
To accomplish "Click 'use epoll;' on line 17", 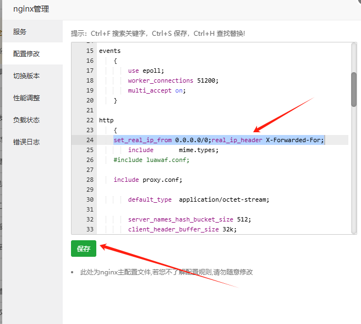I will tap(146, 71).
